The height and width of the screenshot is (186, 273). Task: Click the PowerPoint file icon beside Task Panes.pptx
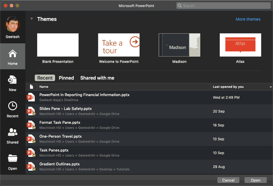click(x=31, y=153)
